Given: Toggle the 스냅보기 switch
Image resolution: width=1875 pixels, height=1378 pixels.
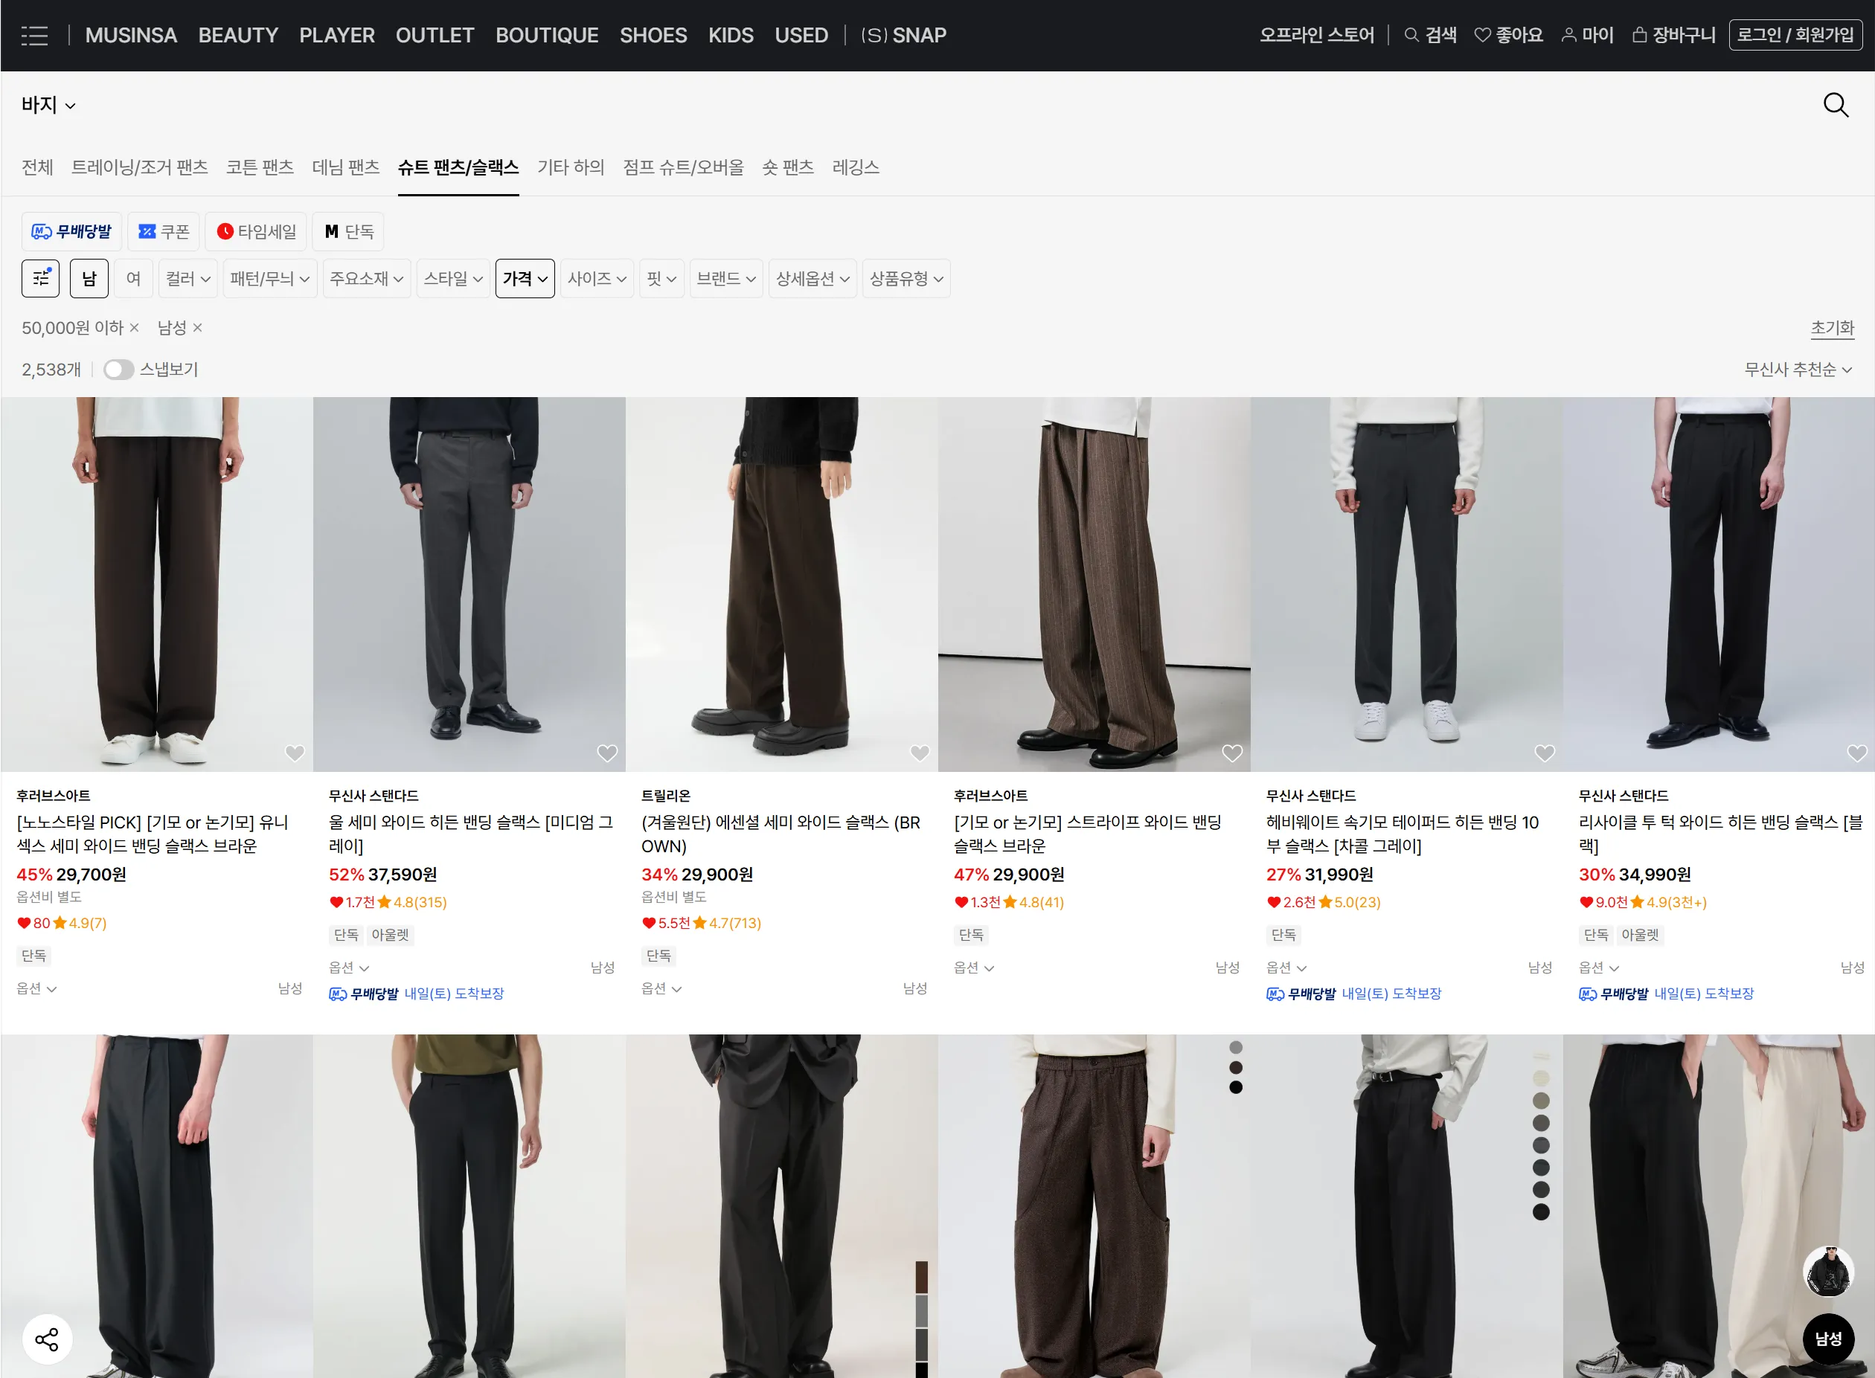Looking at the screenshot, I should pyautogui.click(x=118, y=370).
